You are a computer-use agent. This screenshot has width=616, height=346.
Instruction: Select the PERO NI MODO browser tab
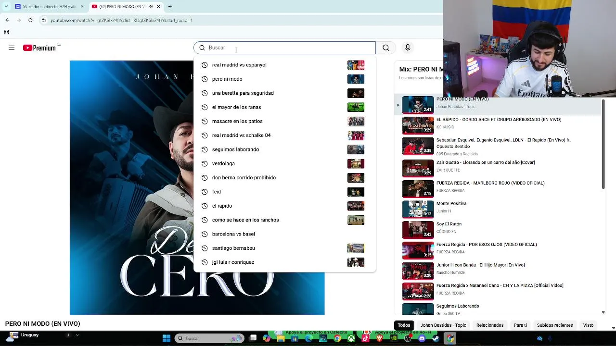126,7
